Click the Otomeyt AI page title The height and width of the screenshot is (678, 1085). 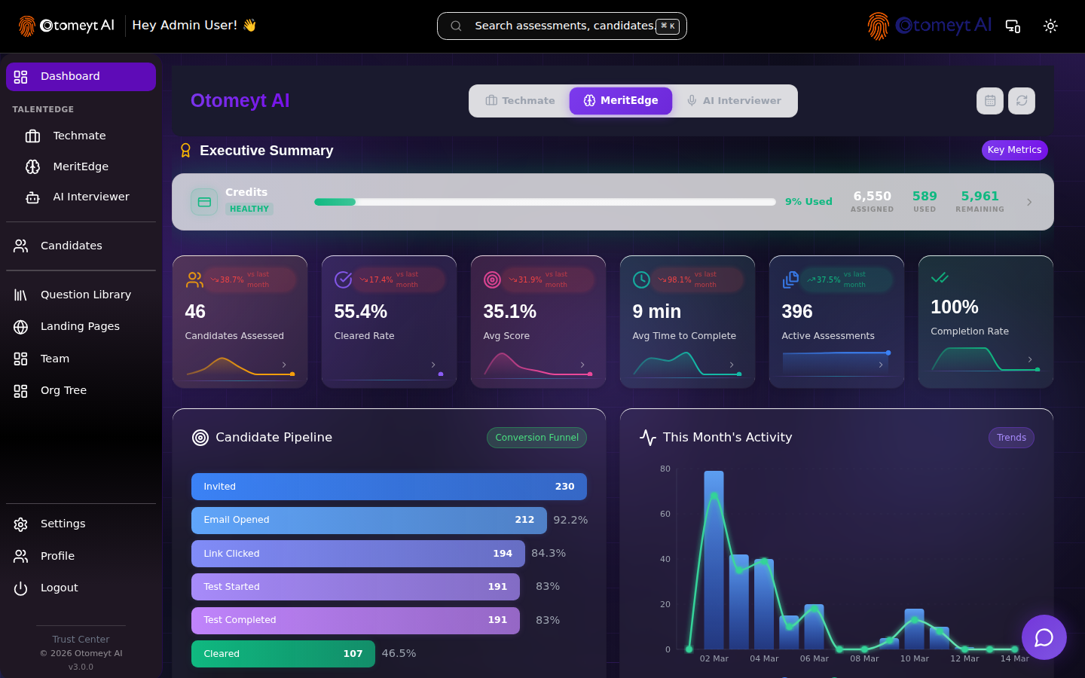240,101
